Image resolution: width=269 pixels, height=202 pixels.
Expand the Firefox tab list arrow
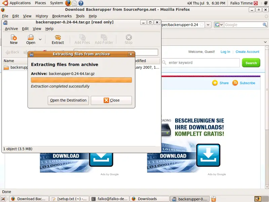(265, 42)
